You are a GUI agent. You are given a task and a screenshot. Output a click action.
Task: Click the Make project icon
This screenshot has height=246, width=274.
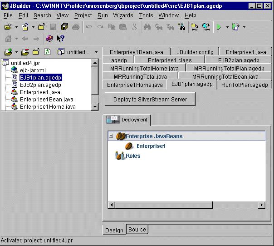pyautogui.click(x=195, y=27)
